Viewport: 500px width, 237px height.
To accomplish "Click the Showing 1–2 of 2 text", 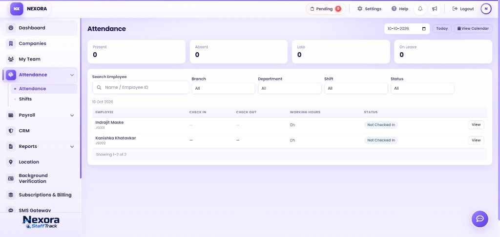I will [x=111, y=155].
